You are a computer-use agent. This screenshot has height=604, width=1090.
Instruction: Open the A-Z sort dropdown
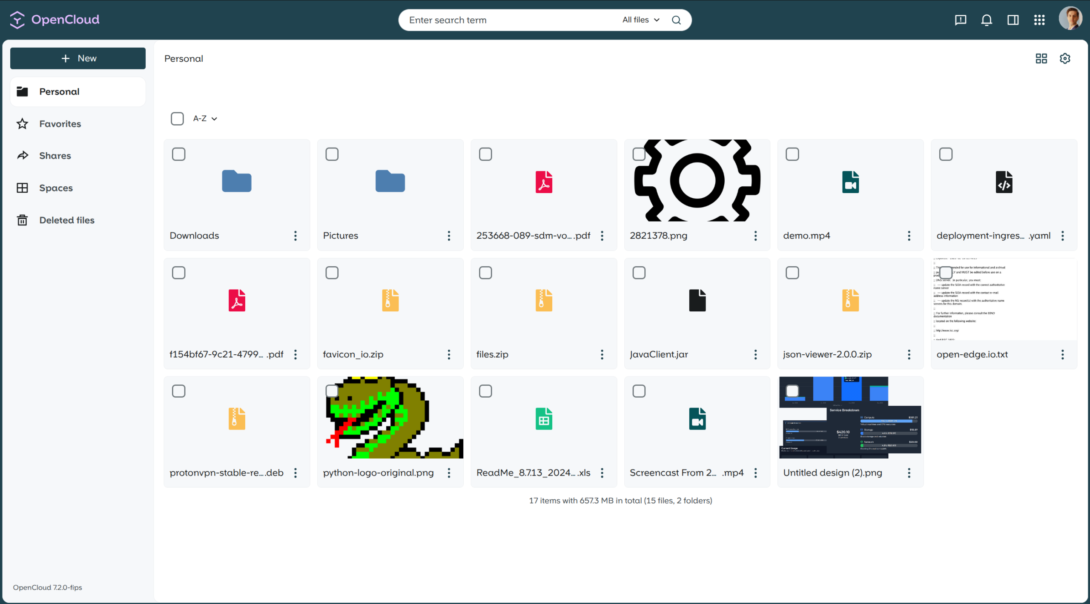coord(205,119)
